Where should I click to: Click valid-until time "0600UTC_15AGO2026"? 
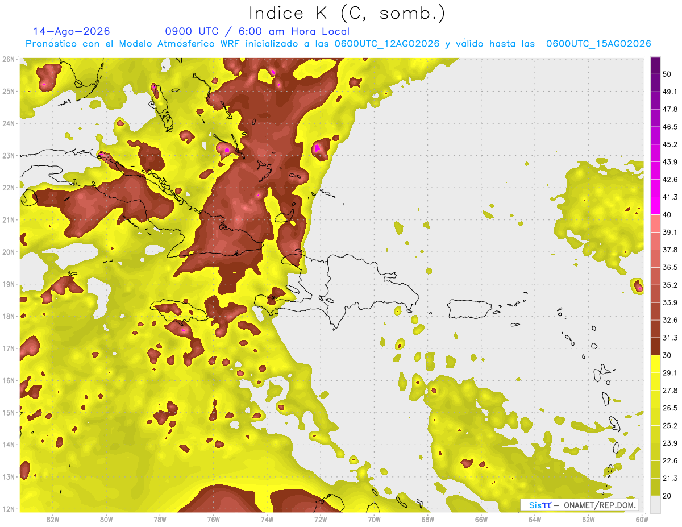point(598,44)
